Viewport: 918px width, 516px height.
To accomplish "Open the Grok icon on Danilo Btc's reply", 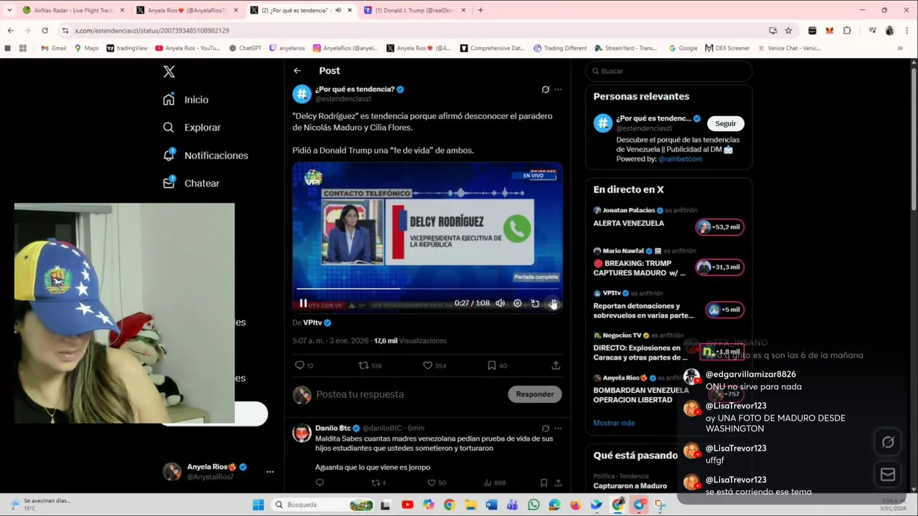I will click(545, 429).
